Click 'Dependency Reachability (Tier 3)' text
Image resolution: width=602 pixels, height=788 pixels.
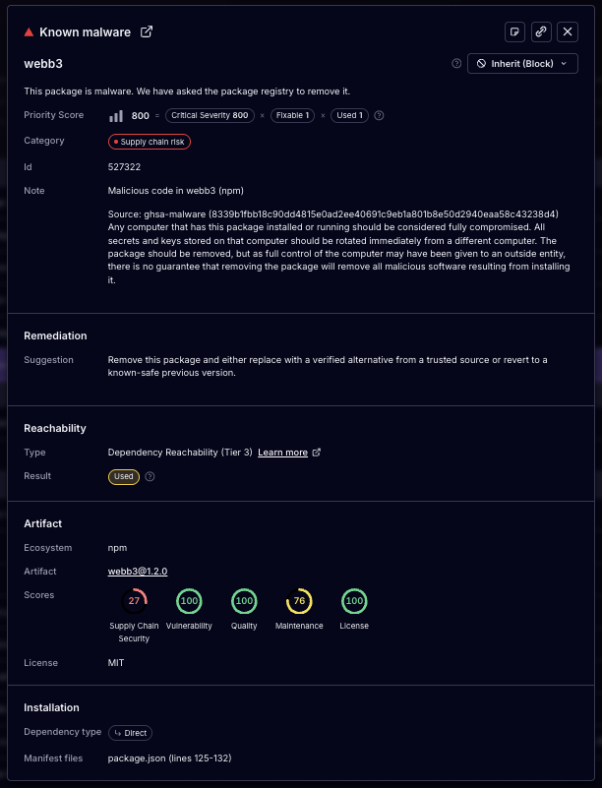[x=180, y=453]
